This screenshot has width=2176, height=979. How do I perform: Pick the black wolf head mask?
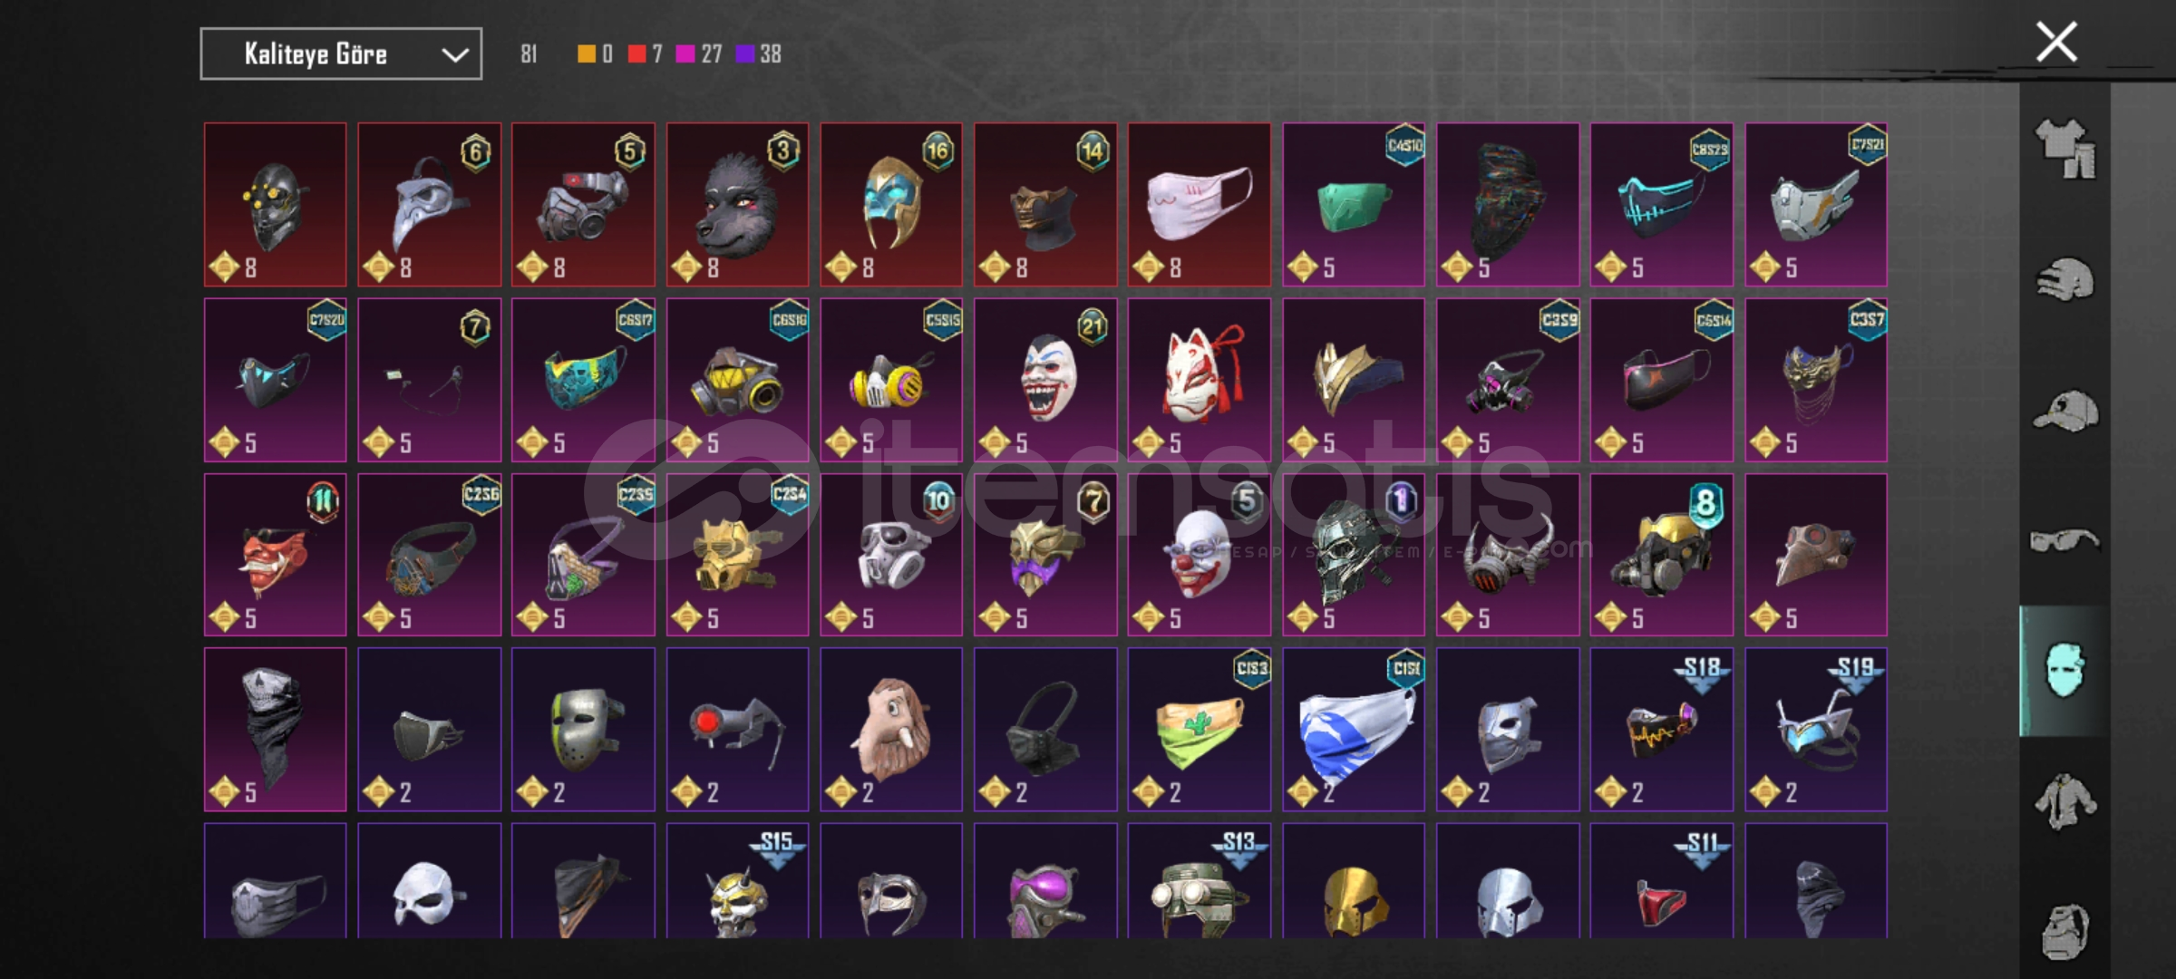point(737,205)
